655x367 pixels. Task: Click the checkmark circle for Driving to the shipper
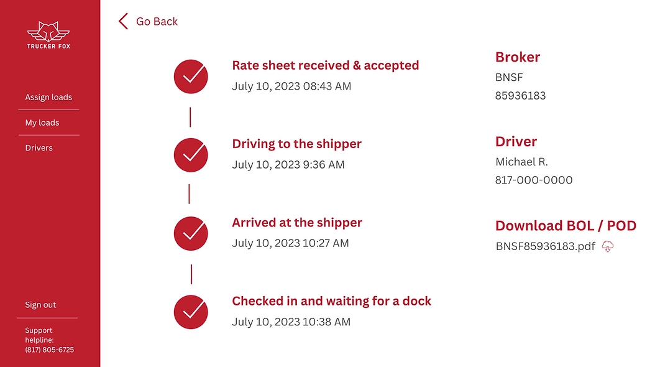coord(191,155)
